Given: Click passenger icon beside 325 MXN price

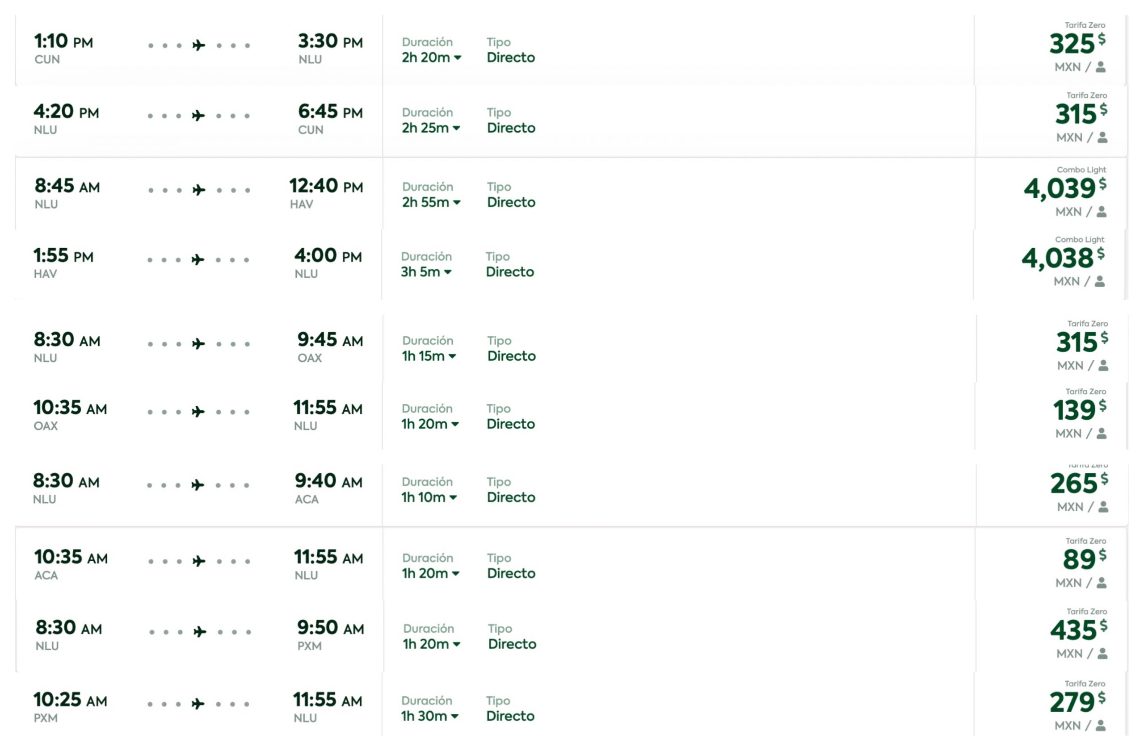Looking at the screenshot, I should (x=1100, y=67).
